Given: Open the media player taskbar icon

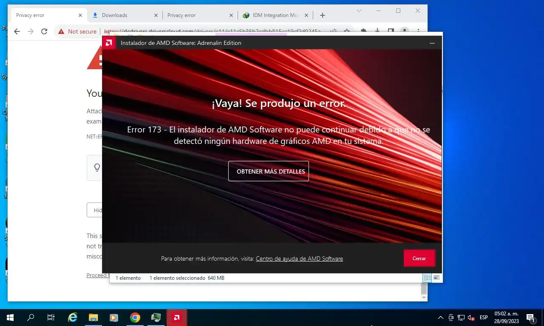Looking at the screenshot, I should coord(113,318).
